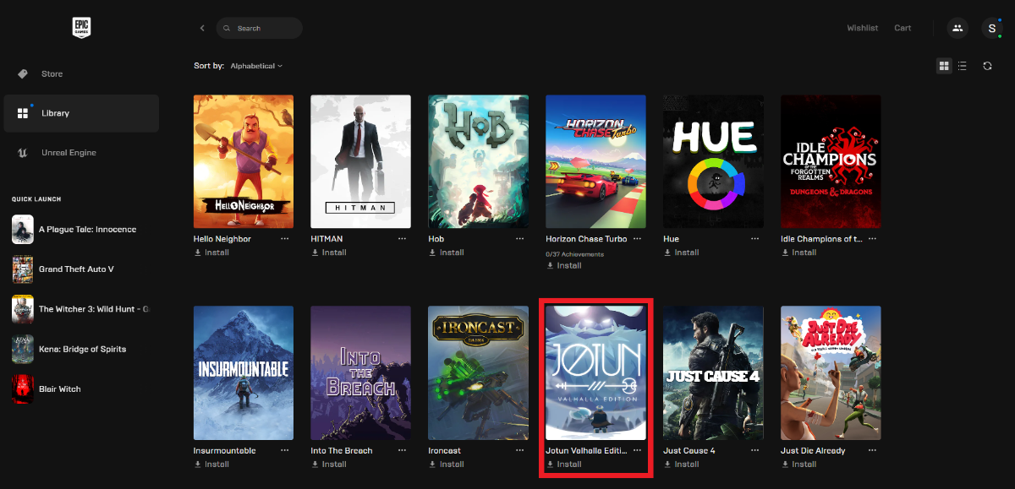Open more options for Hob
The height and width of the screenshot is (489, 1015).
520,239
